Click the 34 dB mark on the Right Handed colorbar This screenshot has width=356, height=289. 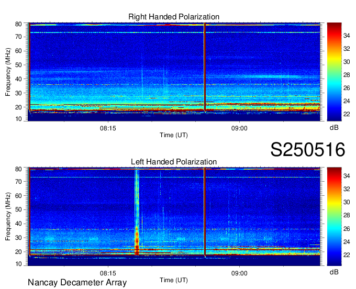(347, 36)
